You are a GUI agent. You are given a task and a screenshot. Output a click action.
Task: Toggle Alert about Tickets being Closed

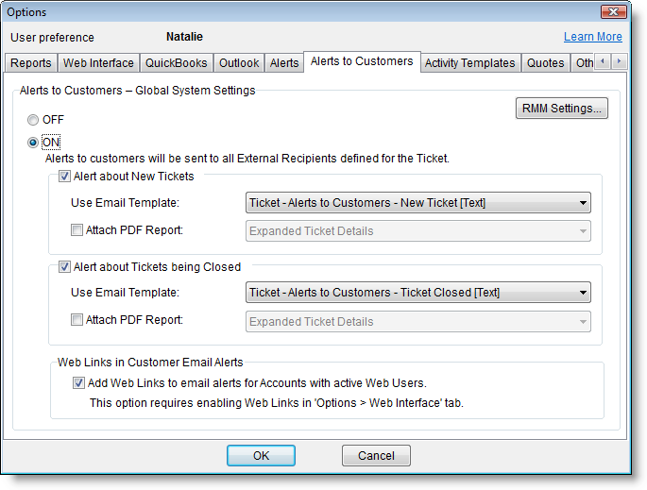tap(64, 267)
